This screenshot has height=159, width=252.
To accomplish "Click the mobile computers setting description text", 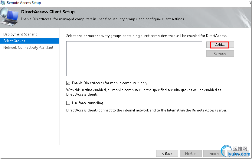I will click(144, 92).
